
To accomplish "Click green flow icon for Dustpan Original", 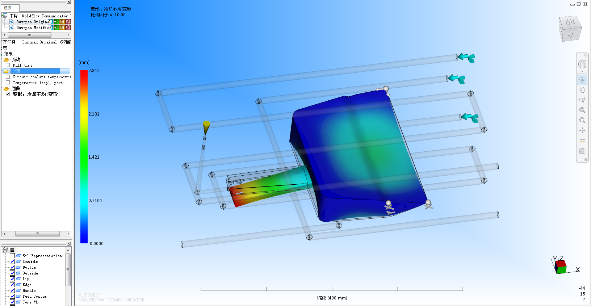I will [56, 22].
